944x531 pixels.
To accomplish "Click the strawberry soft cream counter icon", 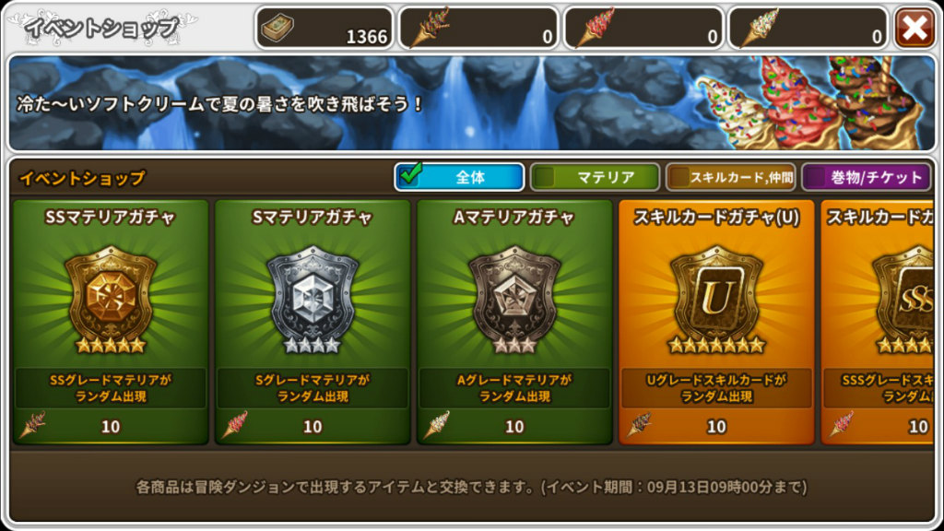I will click(x=595, y=27).
